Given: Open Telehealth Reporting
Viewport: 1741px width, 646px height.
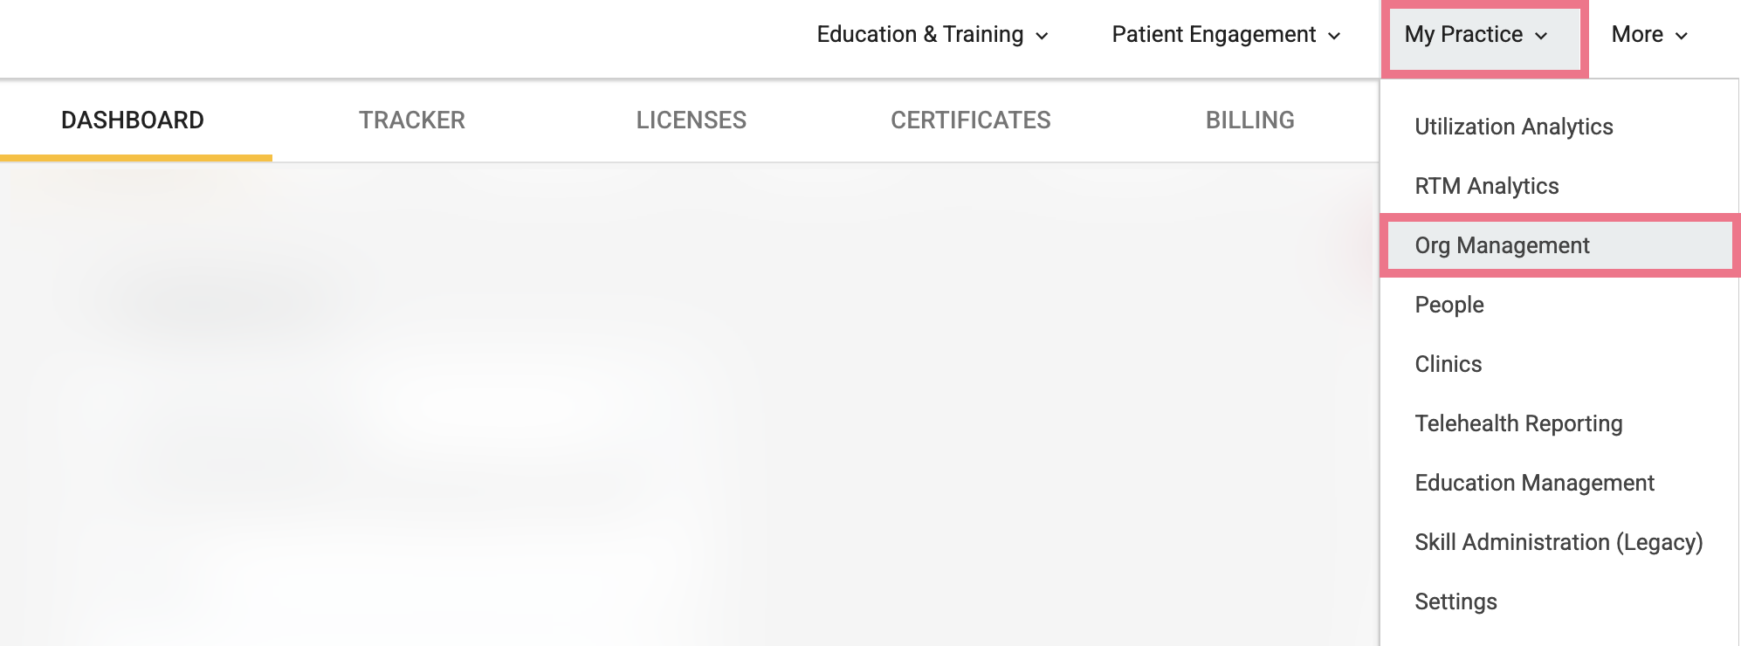Looking at the screenshot, I should [1560, 423].
